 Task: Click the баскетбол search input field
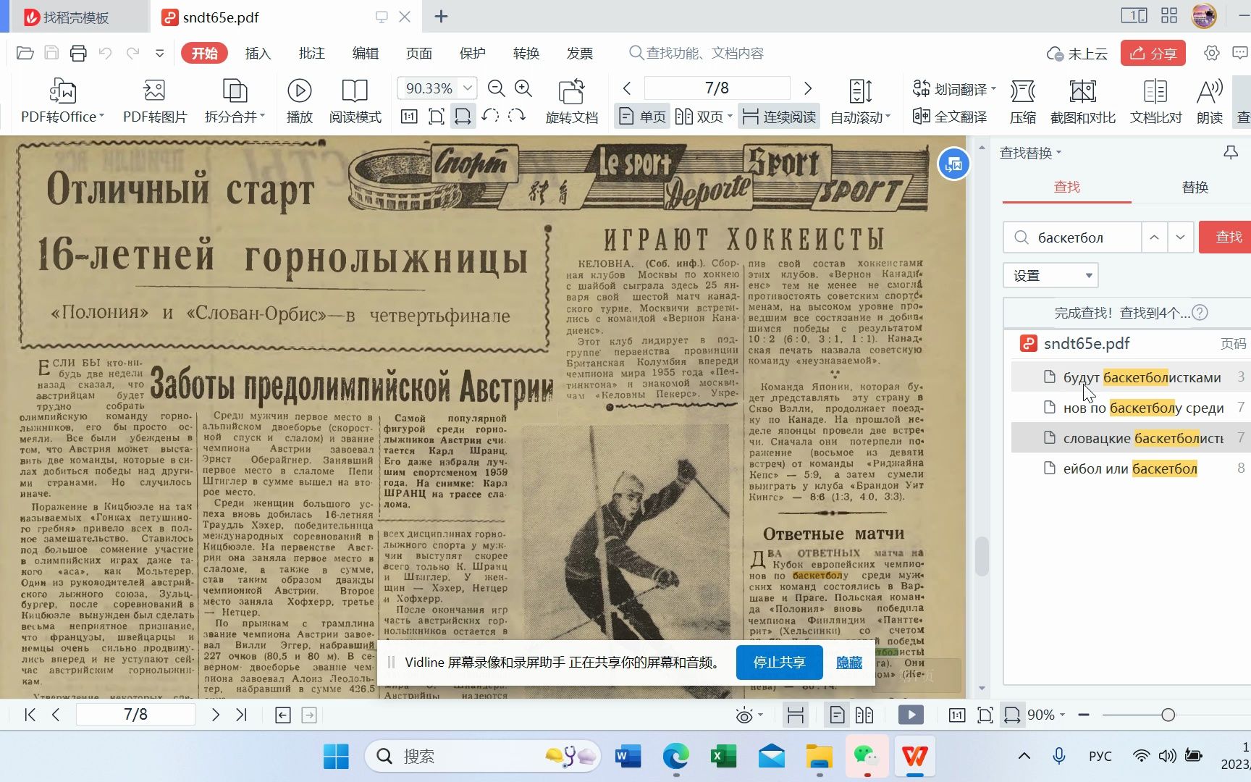tap(1072, 237)
